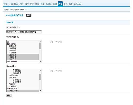Switch to the 工具 tab
This screenshot has width=133, height=105.
[x=66, y=4]
